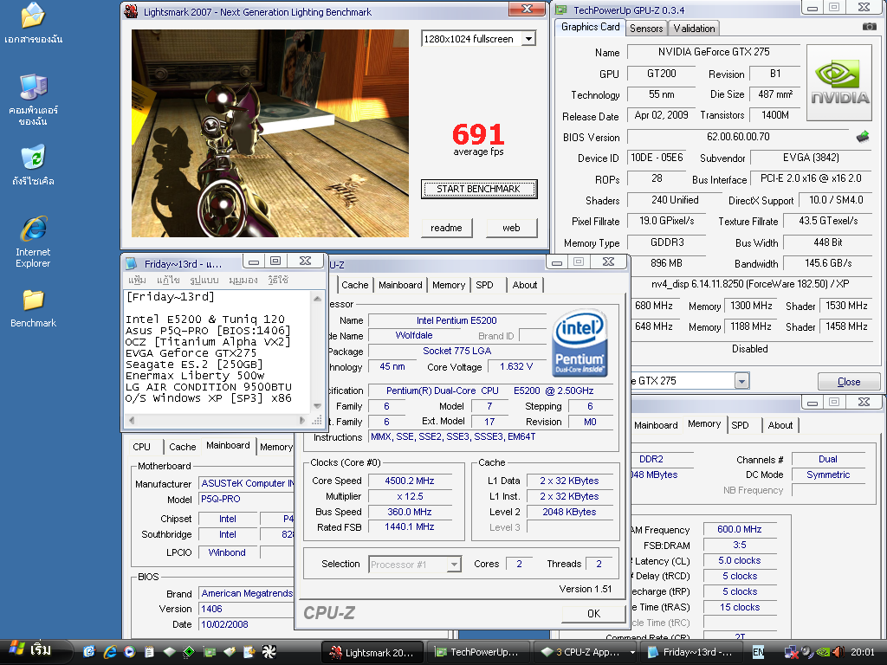This screenshot has width=887, height=665.
Task: Click the GPU-Z graphics card quick launch icon
Action: pyautogui.click(x=210, y=652)
